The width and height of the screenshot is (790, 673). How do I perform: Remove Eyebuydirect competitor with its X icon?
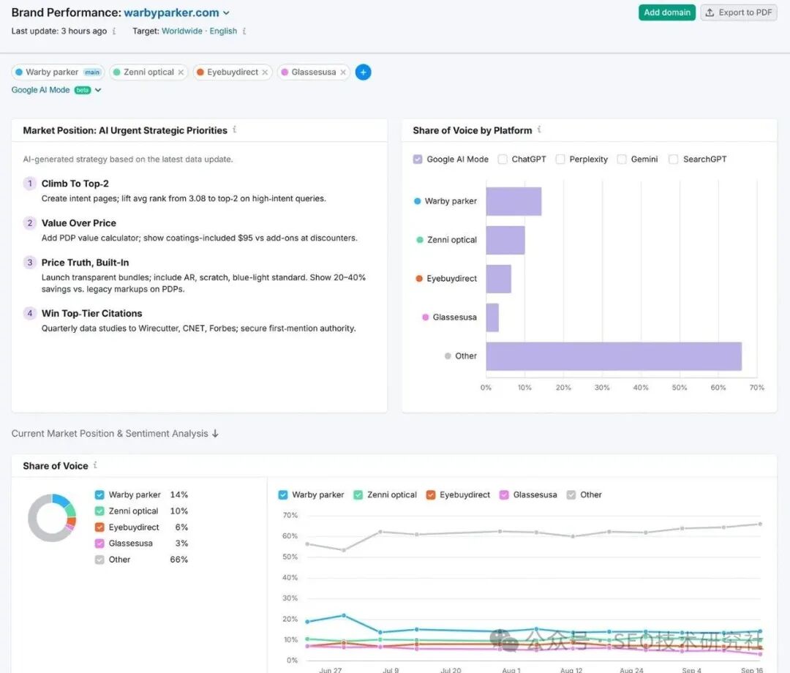265,72
